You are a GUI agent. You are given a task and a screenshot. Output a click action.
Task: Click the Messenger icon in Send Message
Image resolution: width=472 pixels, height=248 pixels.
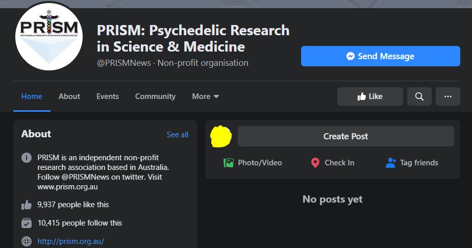tap(351, 56)
